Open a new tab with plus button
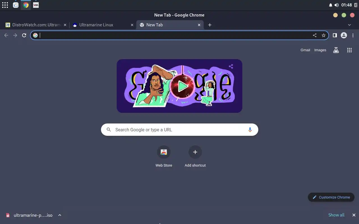359x224 pixels. coord(210,25)
